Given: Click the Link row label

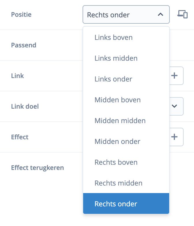Looking at the screenshot, I should click(x=17, y=76).
